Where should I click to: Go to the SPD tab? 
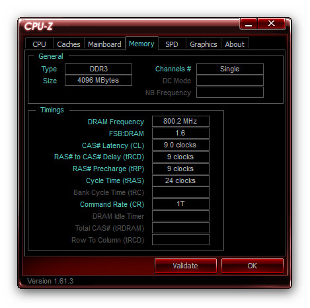point(172,44)
